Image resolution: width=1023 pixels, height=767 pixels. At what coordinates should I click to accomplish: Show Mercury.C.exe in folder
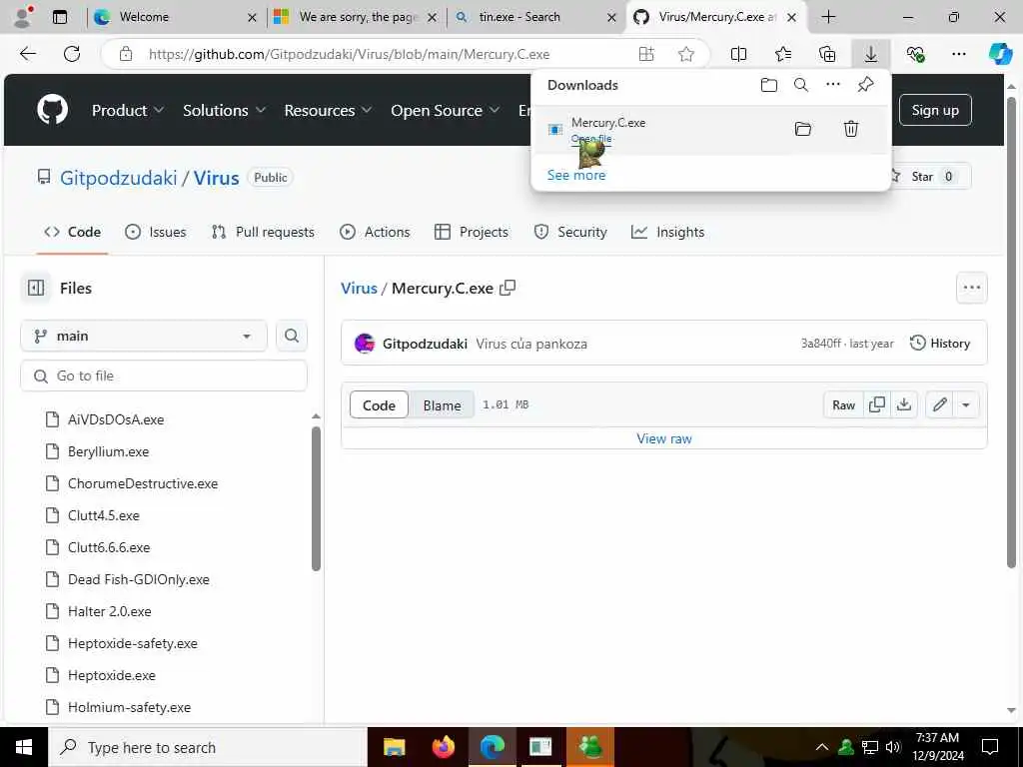point(803,129)
